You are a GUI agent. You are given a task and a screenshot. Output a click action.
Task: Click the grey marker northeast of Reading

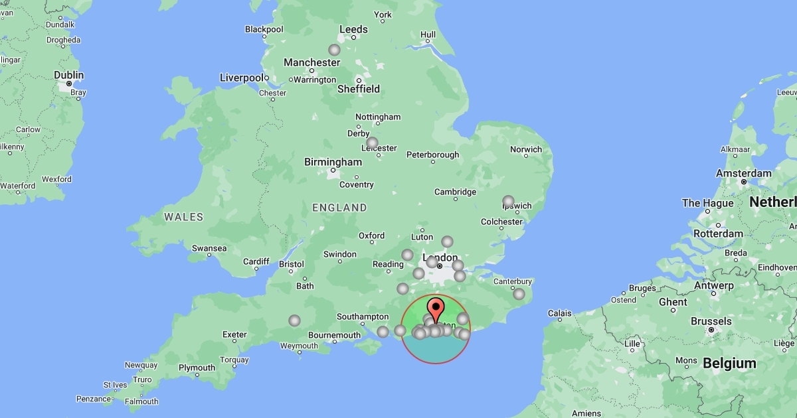407,255
